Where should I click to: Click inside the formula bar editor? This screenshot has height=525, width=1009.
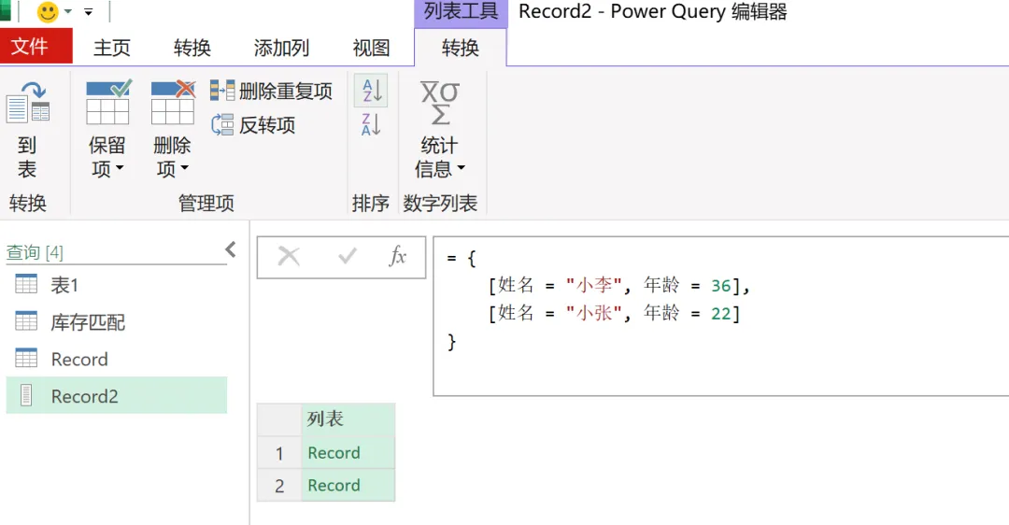[720, 316]
